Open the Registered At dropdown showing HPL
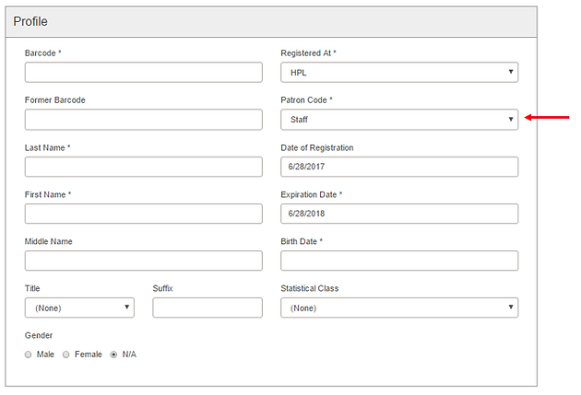Image resolution: width=581 pixels, height=395 pixels. (x=399, y=72)
